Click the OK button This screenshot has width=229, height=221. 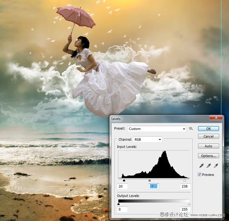[x=208, y=129]
